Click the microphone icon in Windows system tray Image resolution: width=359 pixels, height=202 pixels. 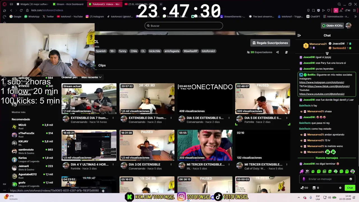click(x=310, y=197)
